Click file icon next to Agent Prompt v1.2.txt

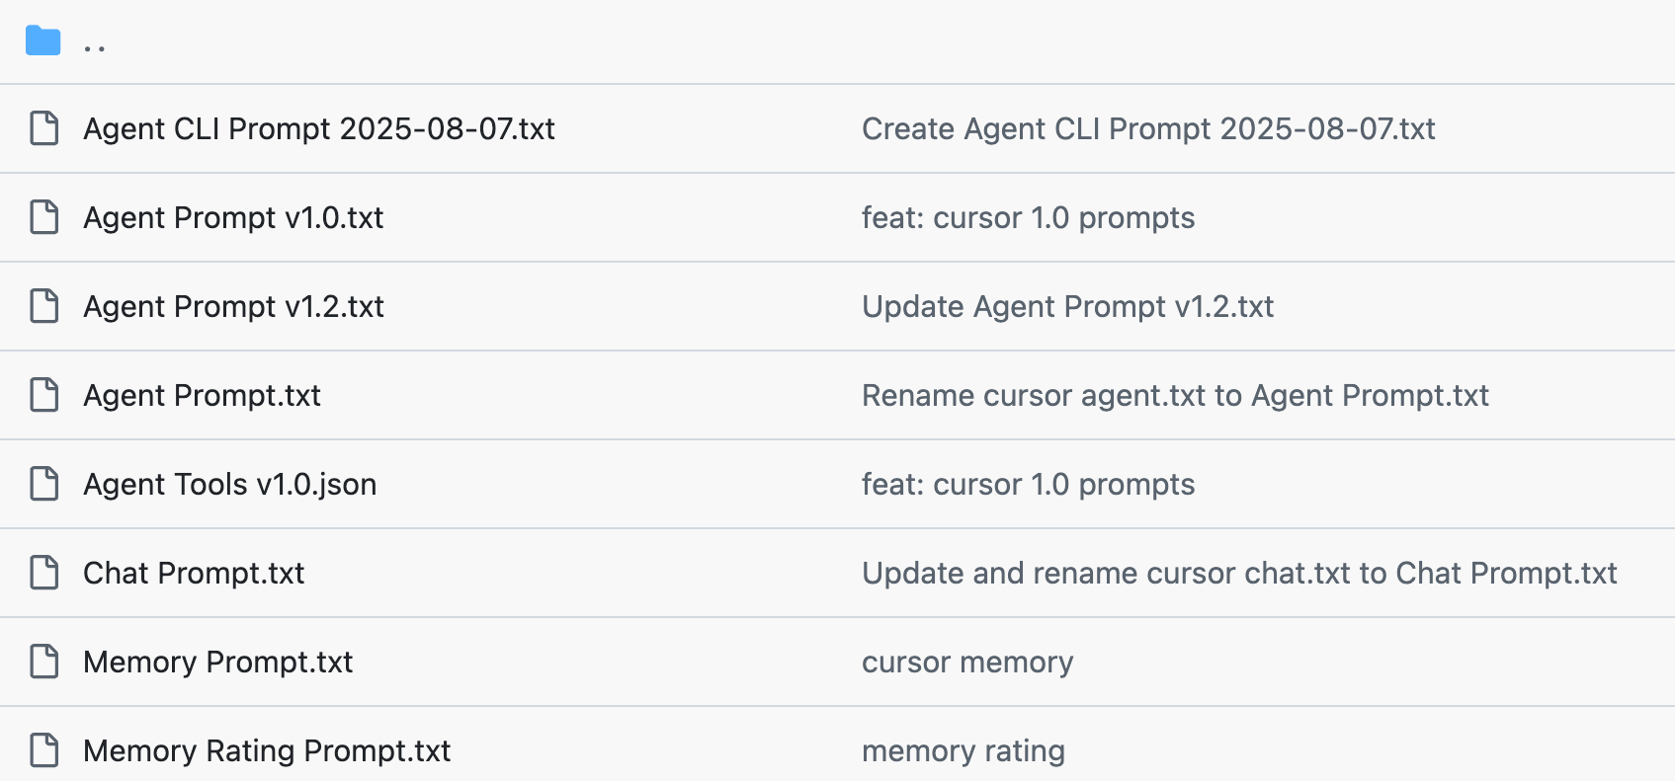44,306
